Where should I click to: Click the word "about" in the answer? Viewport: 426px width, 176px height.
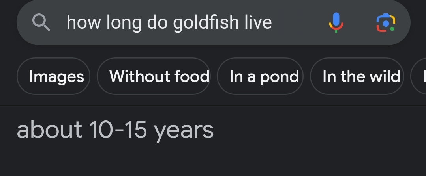49,130
